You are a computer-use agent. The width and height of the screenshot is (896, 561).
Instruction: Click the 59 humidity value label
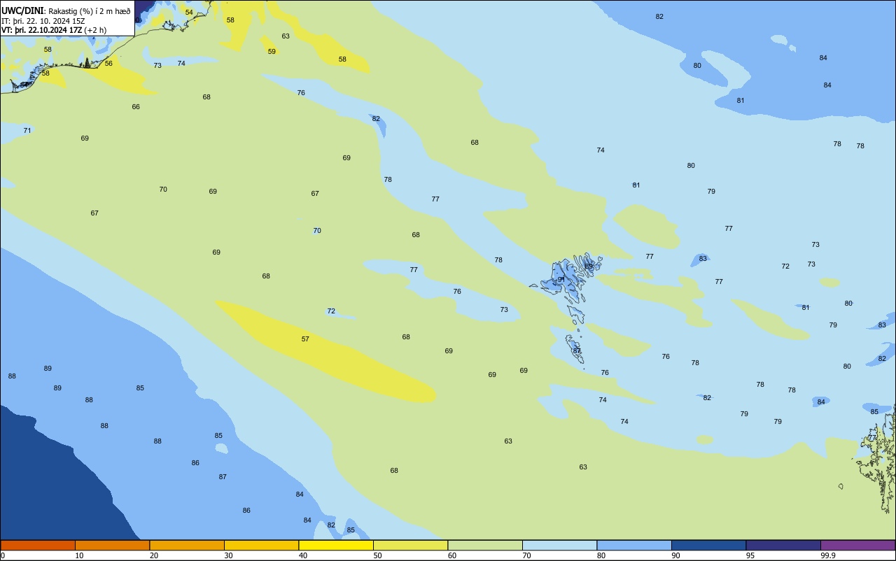click(272, 52)
